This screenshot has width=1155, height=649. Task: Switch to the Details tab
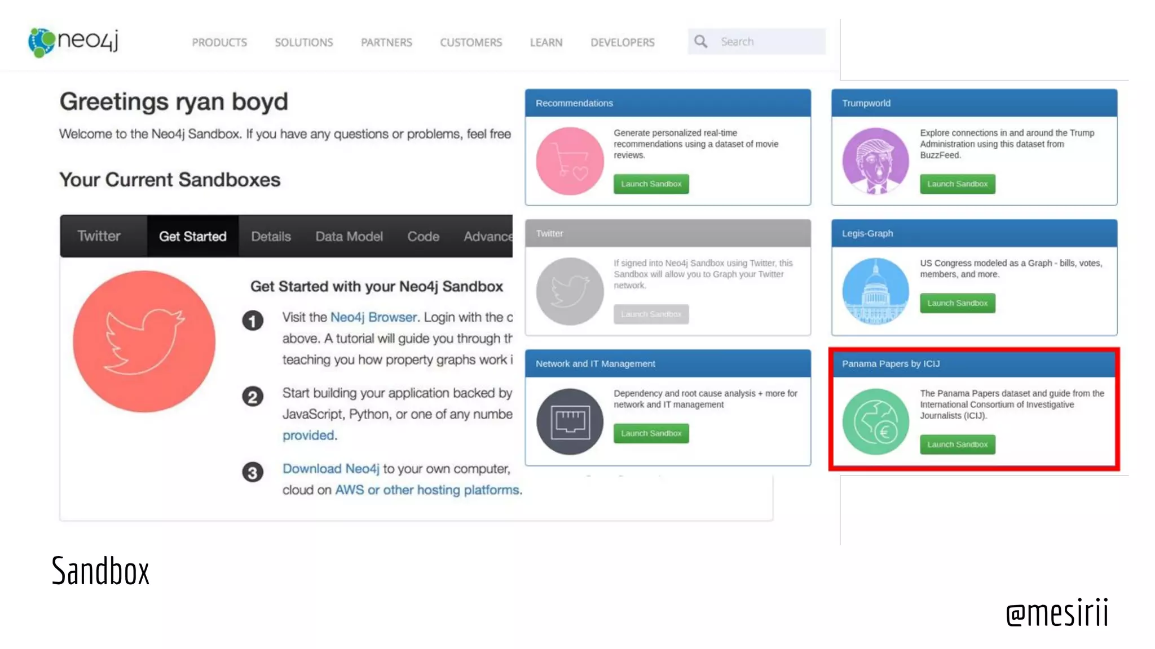[x=271, y=237]
